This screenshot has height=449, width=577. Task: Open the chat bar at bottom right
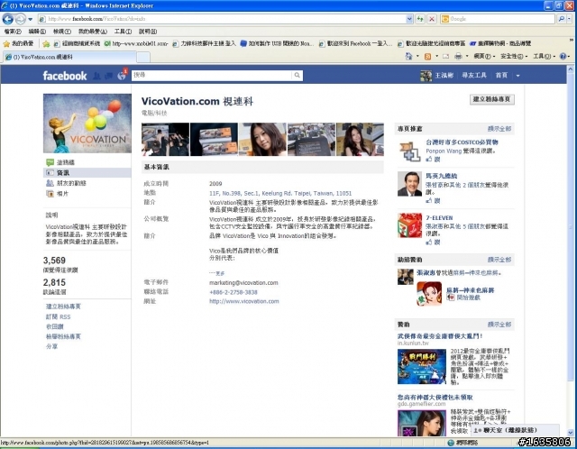(515, 430)
